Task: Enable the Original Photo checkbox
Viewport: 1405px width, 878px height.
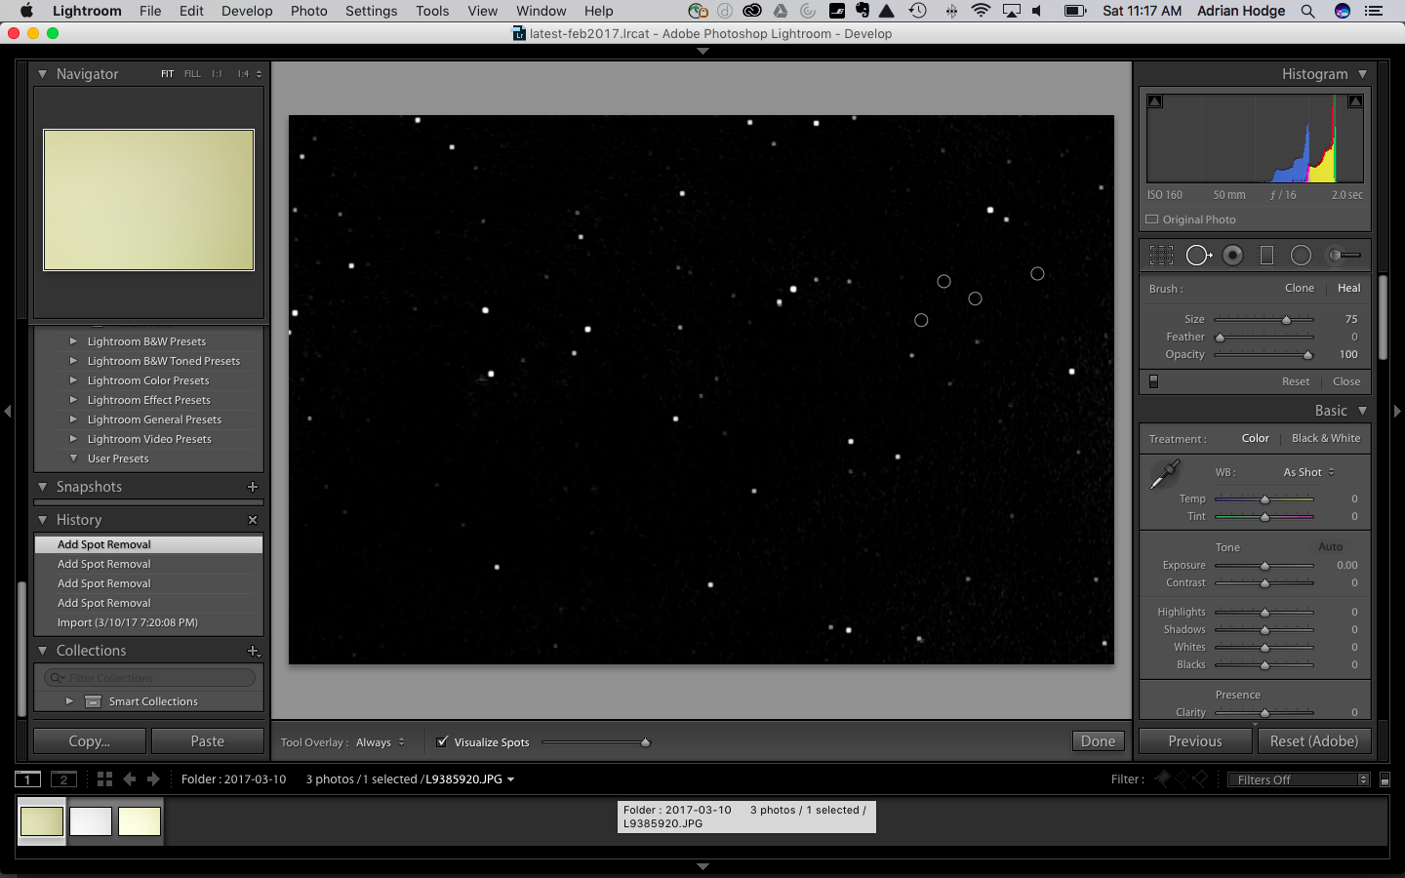Action: [x=1152, y=219]
